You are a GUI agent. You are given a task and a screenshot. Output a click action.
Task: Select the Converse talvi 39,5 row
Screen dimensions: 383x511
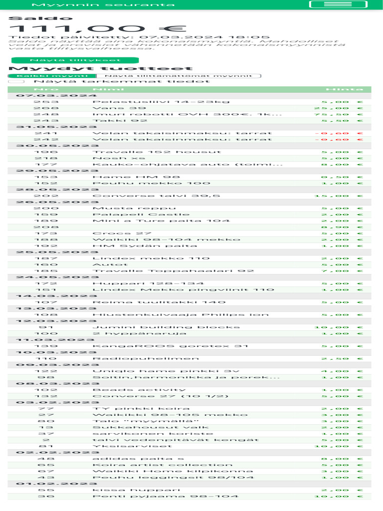(x=189, y=196)
